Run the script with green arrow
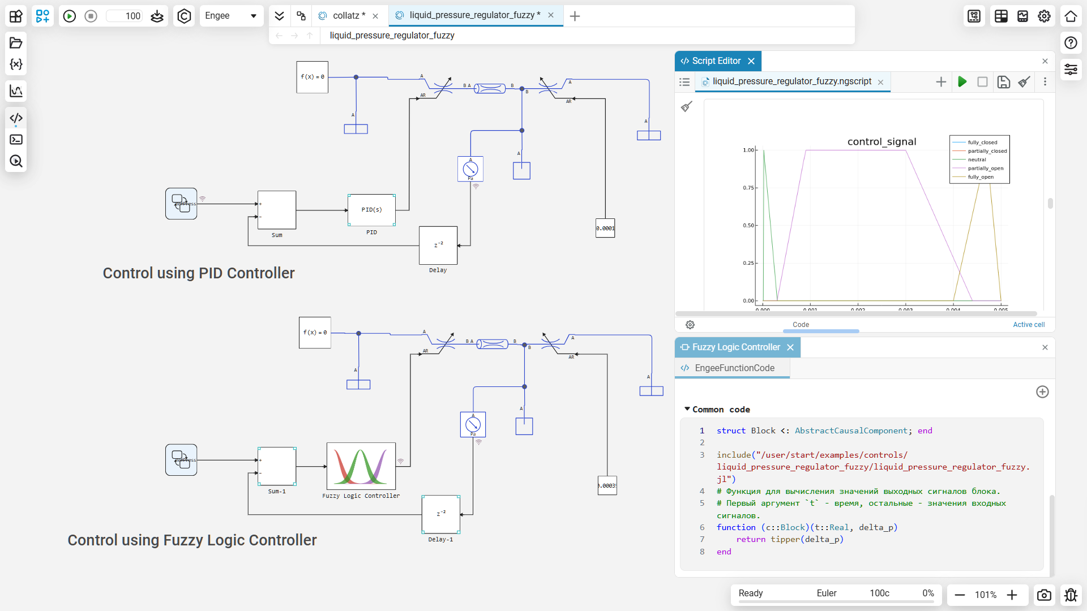Image resolution: width=1087 pixels, height=611 pixels. (962, 82)
